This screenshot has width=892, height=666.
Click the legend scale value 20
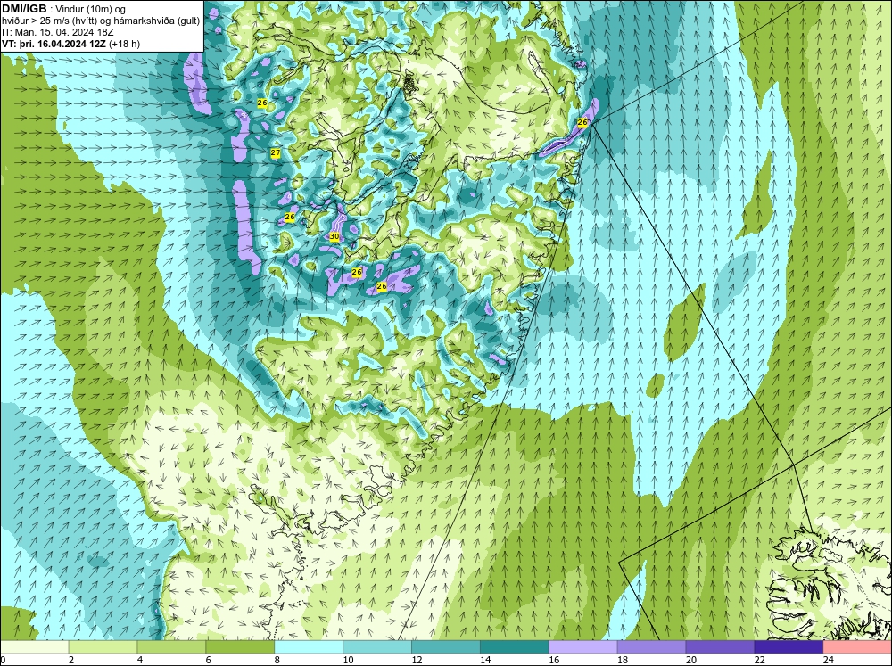(691, 660)
